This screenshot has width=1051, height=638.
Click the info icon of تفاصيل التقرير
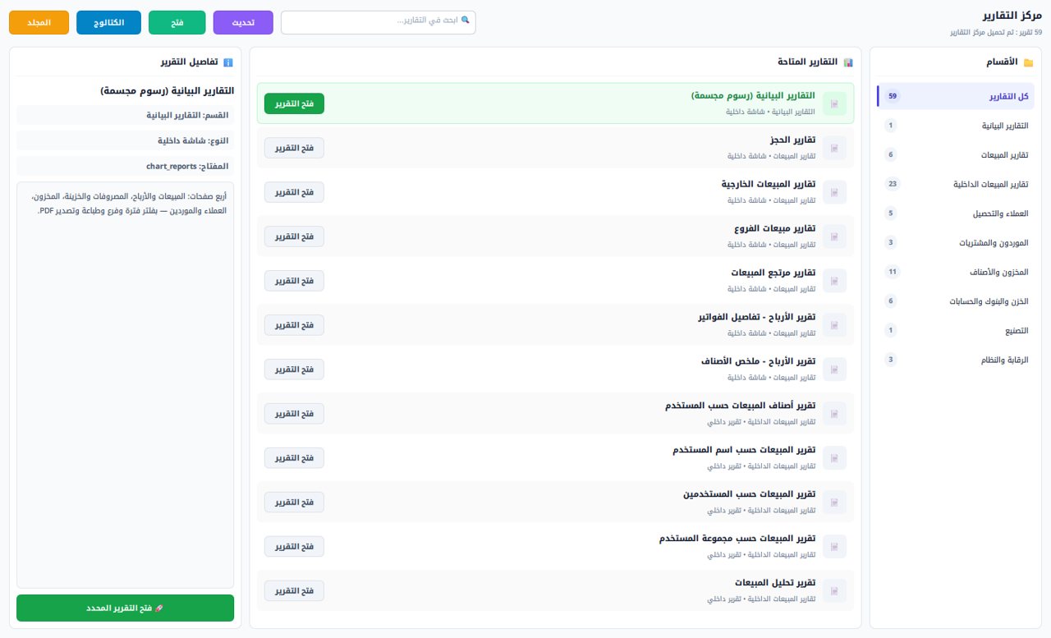pyautogui.click(x=228, y=62)
